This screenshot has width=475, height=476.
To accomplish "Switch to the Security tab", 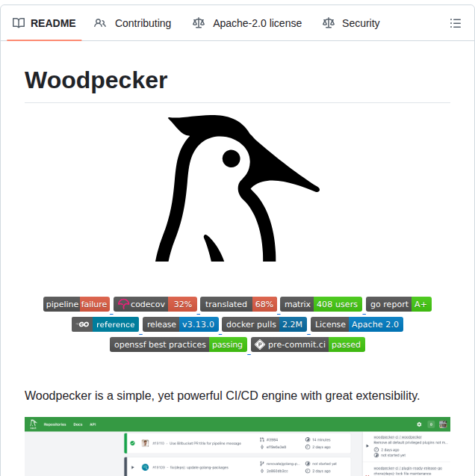I will coord(351,23).
